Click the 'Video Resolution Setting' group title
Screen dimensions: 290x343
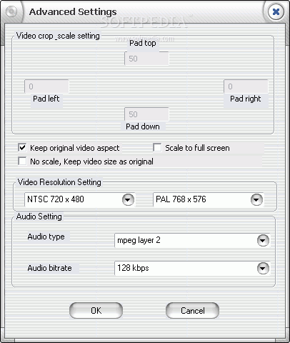tap(59, 182)
